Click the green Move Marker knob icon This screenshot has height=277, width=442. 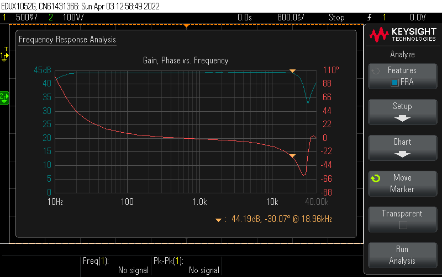pyautogui.click(x=376, y=179)
